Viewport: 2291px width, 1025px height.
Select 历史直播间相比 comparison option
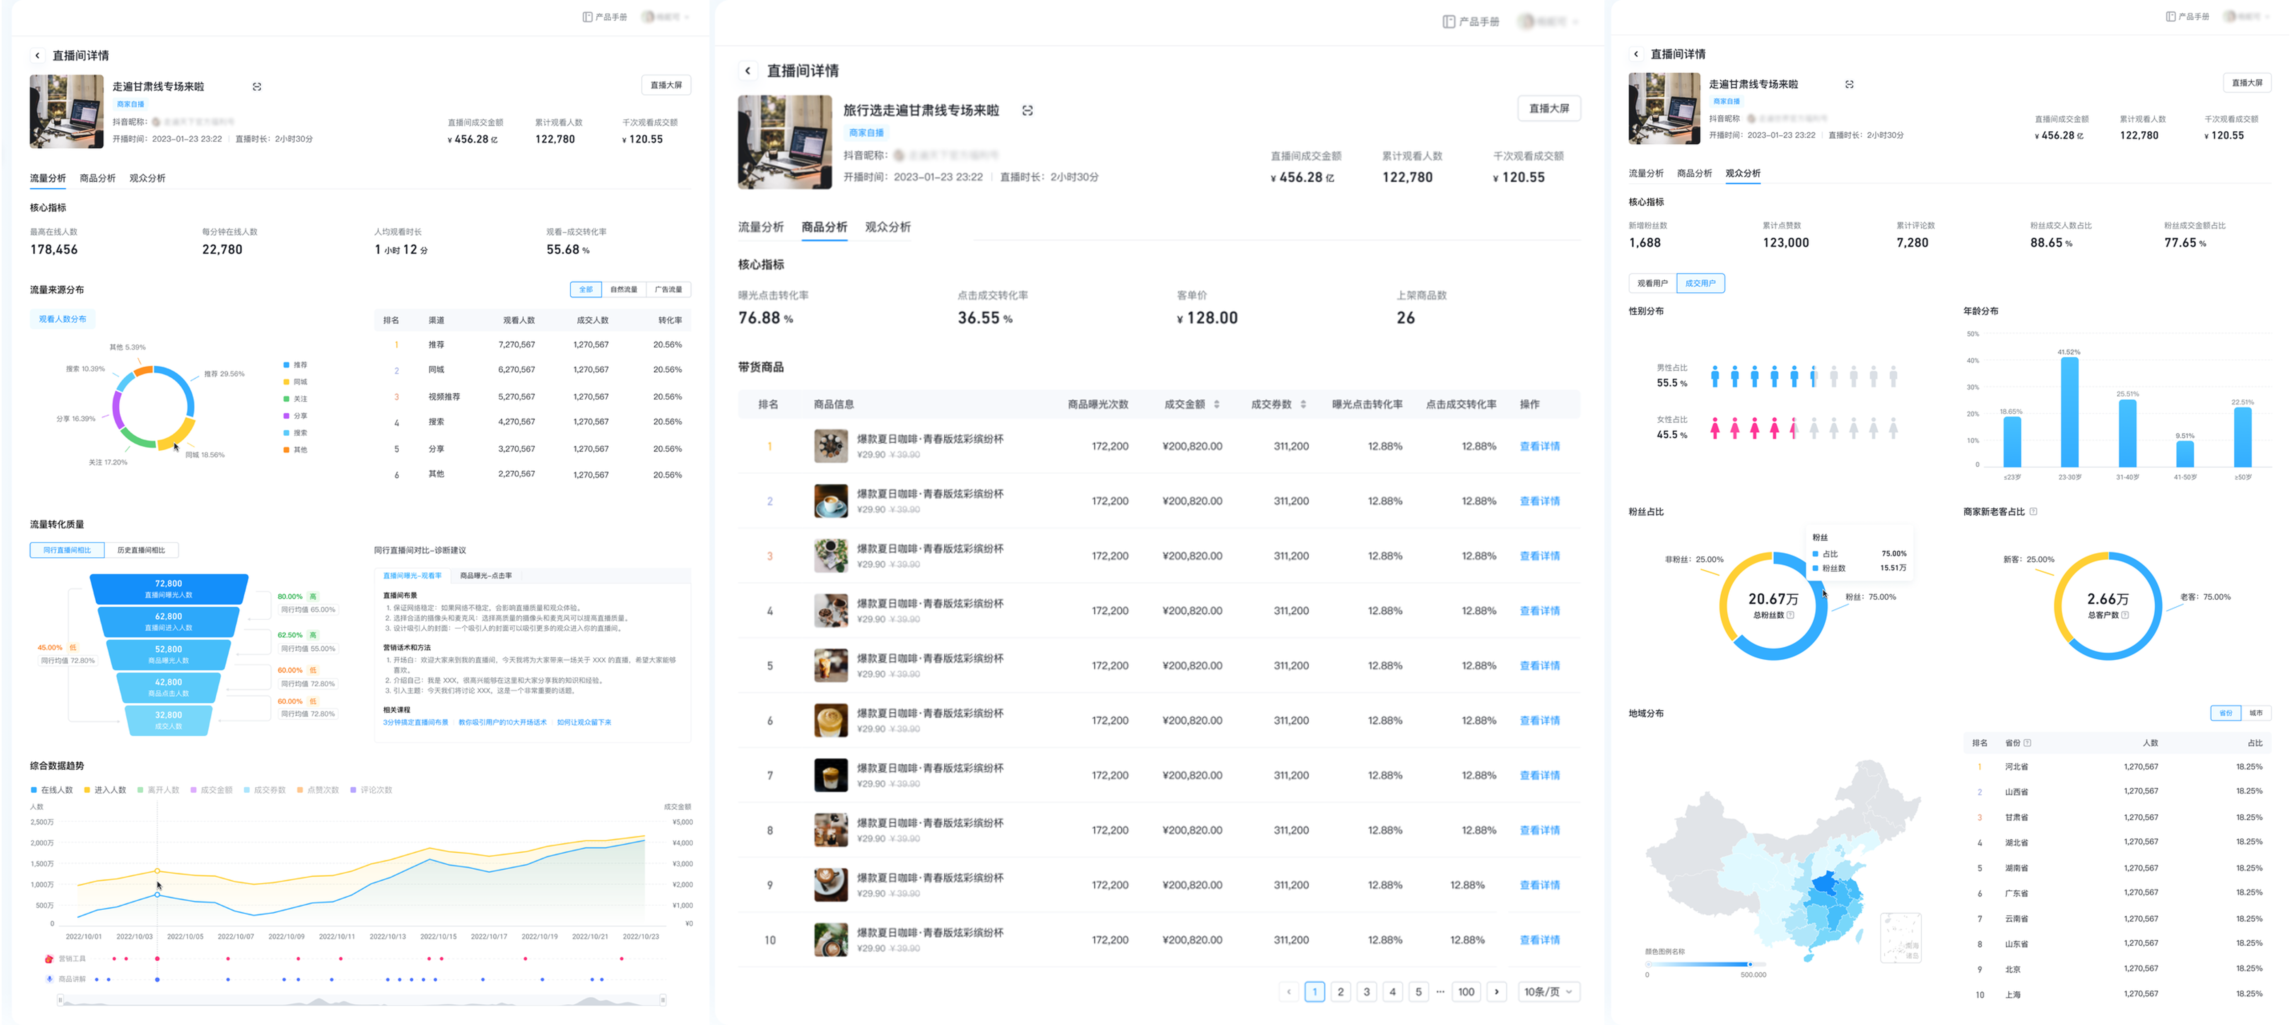point(141,550)
